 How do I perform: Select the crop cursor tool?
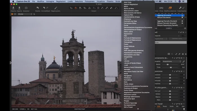pos(85,8)
